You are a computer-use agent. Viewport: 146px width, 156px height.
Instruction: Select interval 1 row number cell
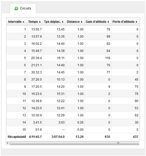coord(17,29)
